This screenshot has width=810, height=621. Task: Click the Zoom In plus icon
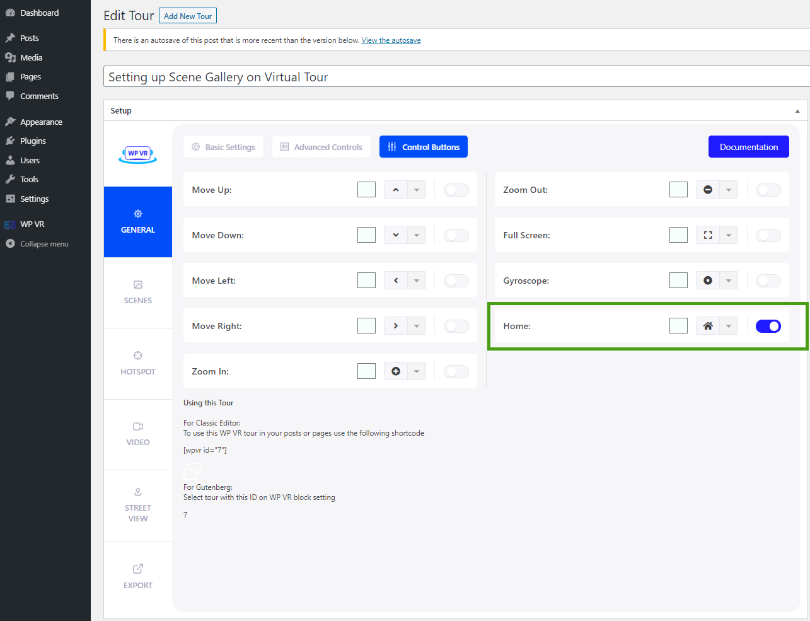[x=396, y=371]
